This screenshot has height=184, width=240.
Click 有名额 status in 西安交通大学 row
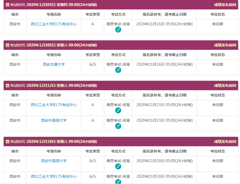click(218, 64)
